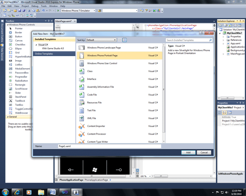Select the ListBox control in Toolbox
The height and width of the screenshot is (196, 246).
19,65
